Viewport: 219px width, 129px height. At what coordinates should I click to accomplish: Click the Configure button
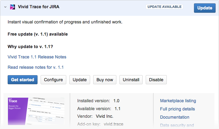tap(53, 80)
